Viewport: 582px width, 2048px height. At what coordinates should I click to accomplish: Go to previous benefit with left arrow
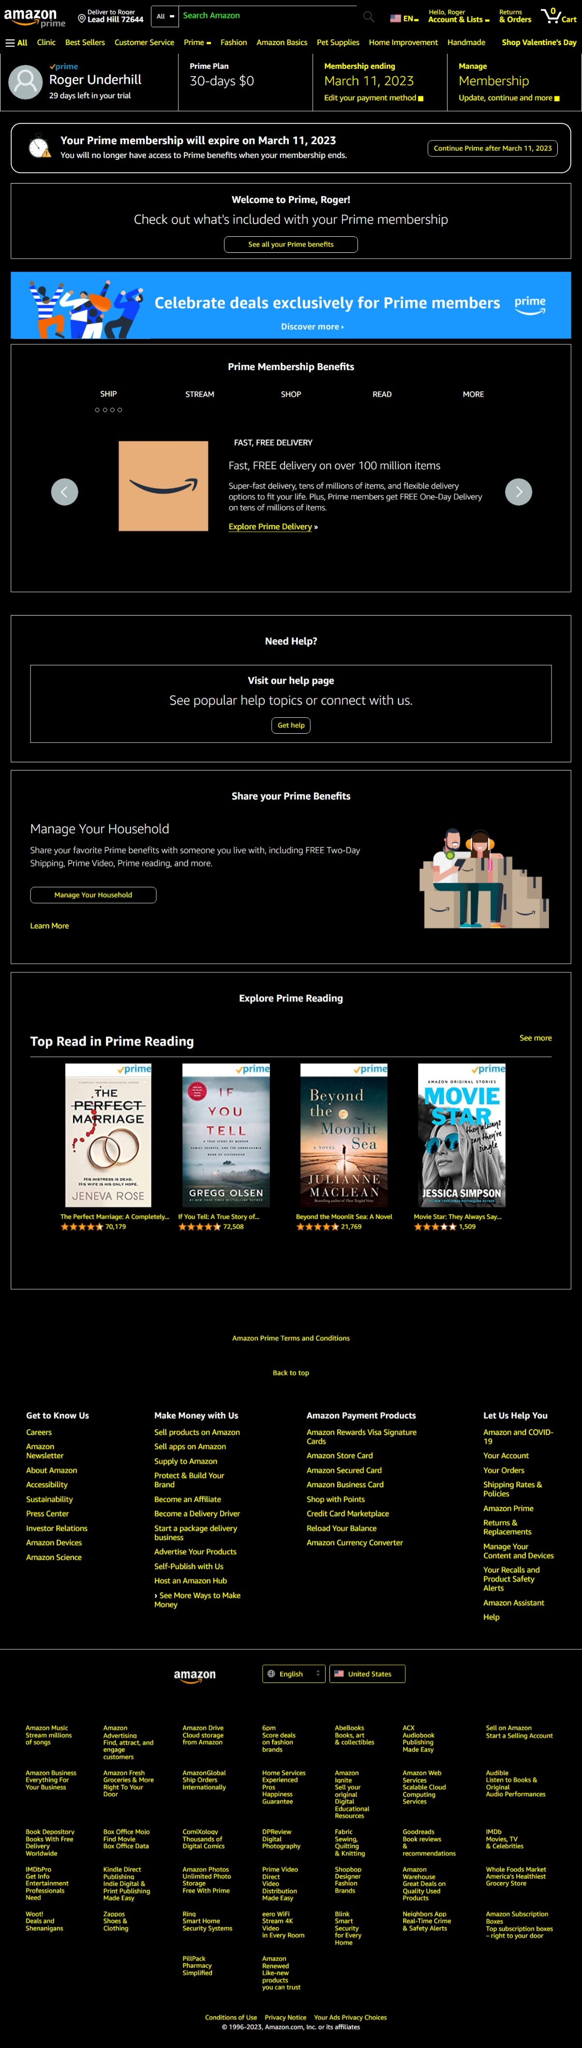click(64, 492)
